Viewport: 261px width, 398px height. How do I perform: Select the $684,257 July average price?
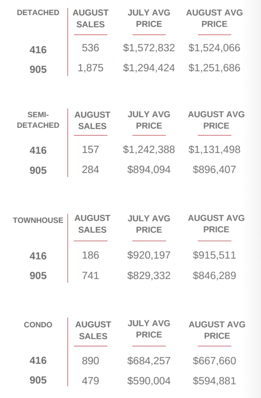click(x=149, y=361)
